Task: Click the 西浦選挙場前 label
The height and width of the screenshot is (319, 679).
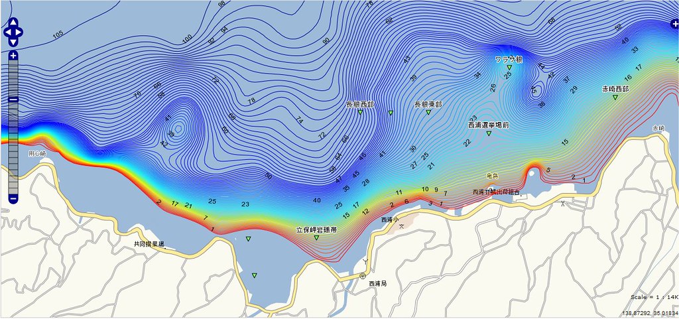Action: click(x=489, y=125)
